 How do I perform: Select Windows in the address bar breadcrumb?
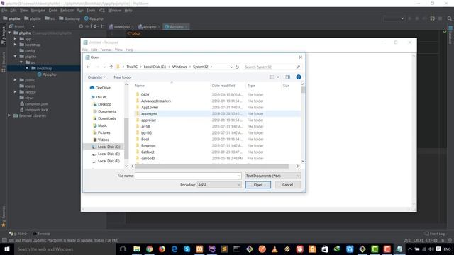[179, 67]
